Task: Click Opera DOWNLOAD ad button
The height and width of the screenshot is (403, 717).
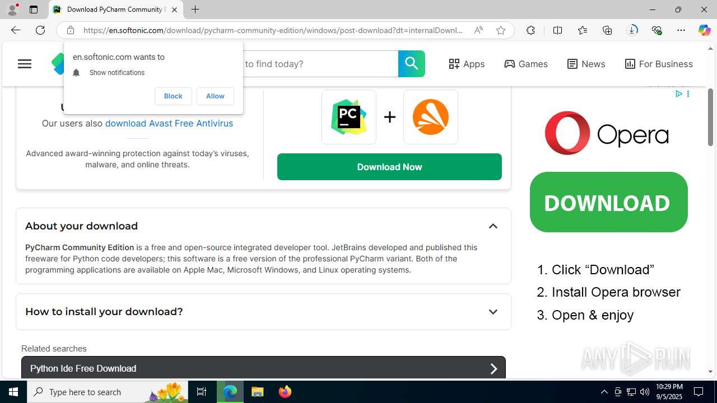Action: (x=609, y=202)
